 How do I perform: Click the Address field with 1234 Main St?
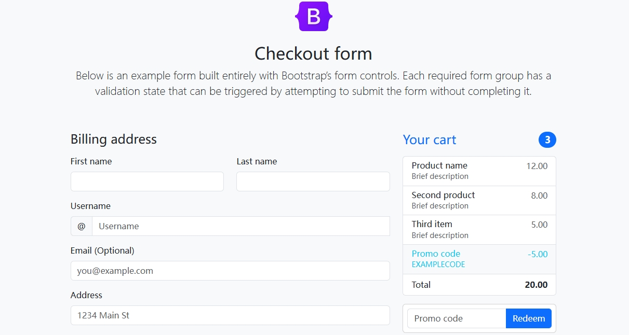point(230,315)
